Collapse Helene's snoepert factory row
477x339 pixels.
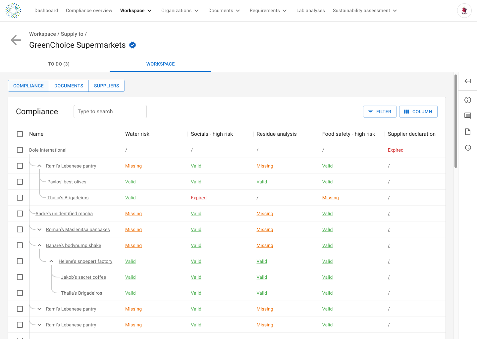coord(51,261)
